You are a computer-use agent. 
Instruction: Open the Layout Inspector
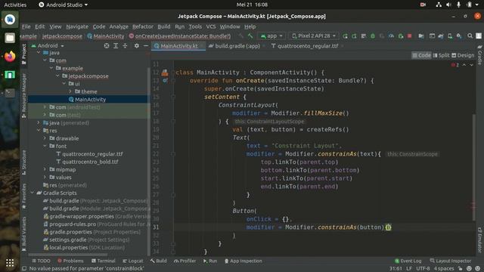[x=451, y=261]
